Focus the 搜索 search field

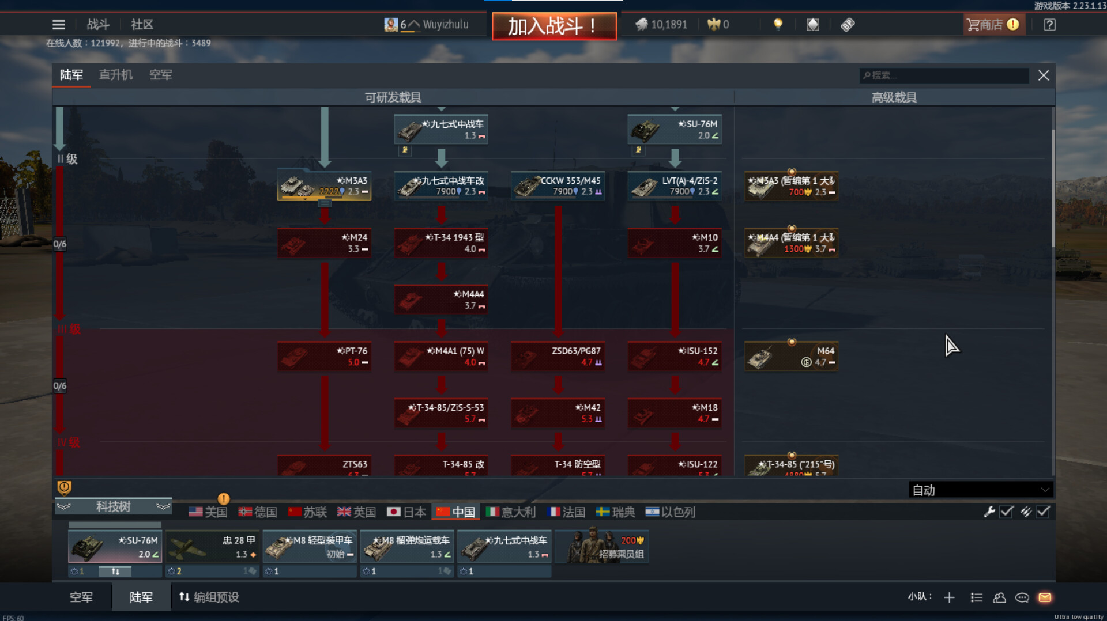pos(944,75)
